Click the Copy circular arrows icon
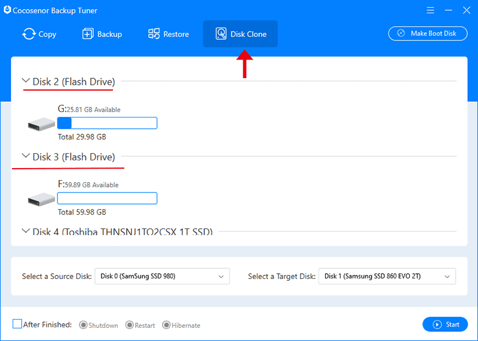478x341 pixels. (x=29, y=34)
